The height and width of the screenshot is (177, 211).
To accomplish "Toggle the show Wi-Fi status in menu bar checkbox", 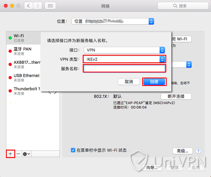I will coord(73,150).
